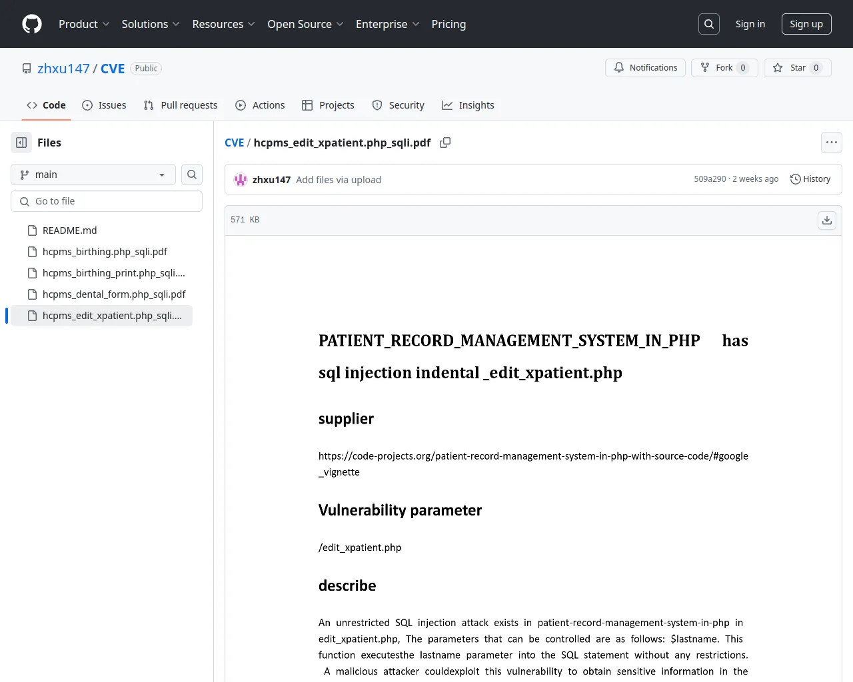Viewport: 853px width, 682px height.
Task: Open the more file actions menu
Action: click(x=832, y=143)
